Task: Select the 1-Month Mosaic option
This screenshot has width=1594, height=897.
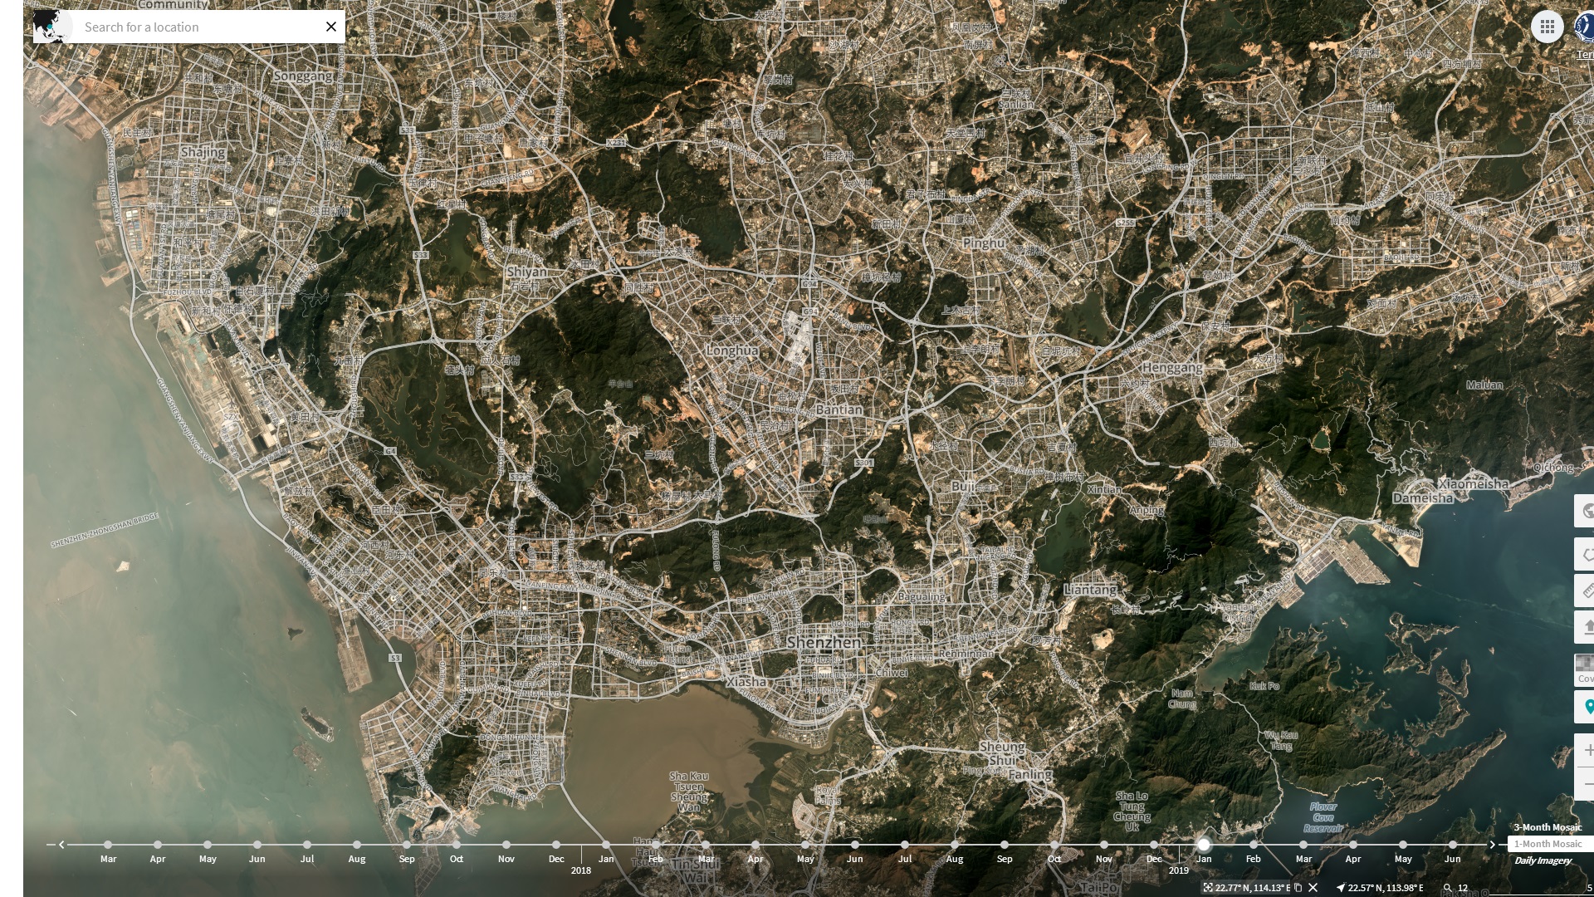Action: point(1547,844)
